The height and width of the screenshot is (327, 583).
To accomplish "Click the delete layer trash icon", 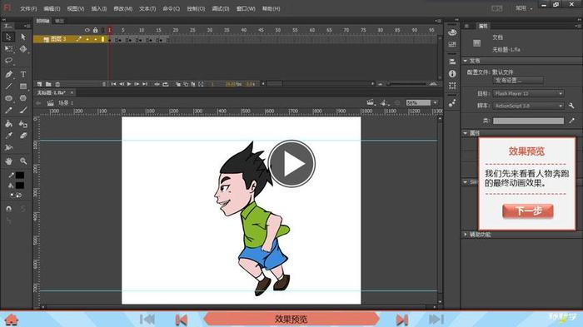I will tap(57, 84).
